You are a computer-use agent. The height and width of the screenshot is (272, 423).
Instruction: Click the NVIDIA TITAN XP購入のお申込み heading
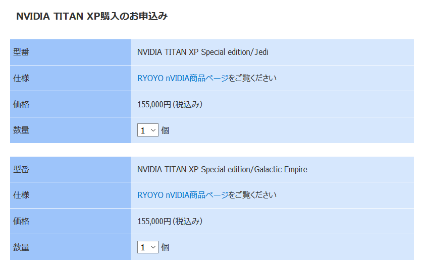(92, 16)
